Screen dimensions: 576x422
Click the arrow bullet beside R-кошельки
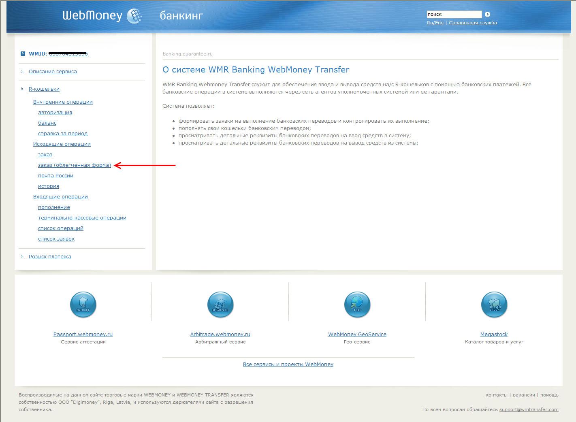(22, 89)
